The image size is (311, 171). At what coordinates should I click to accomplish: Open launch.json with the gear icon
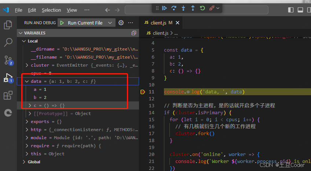click(121, 23)
